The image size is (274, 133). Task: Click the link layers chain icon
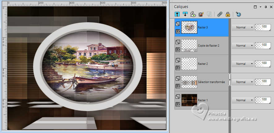(220, 14)
